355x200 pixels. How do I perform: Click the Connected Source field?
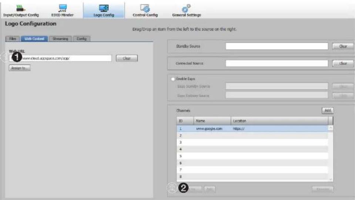277,63
